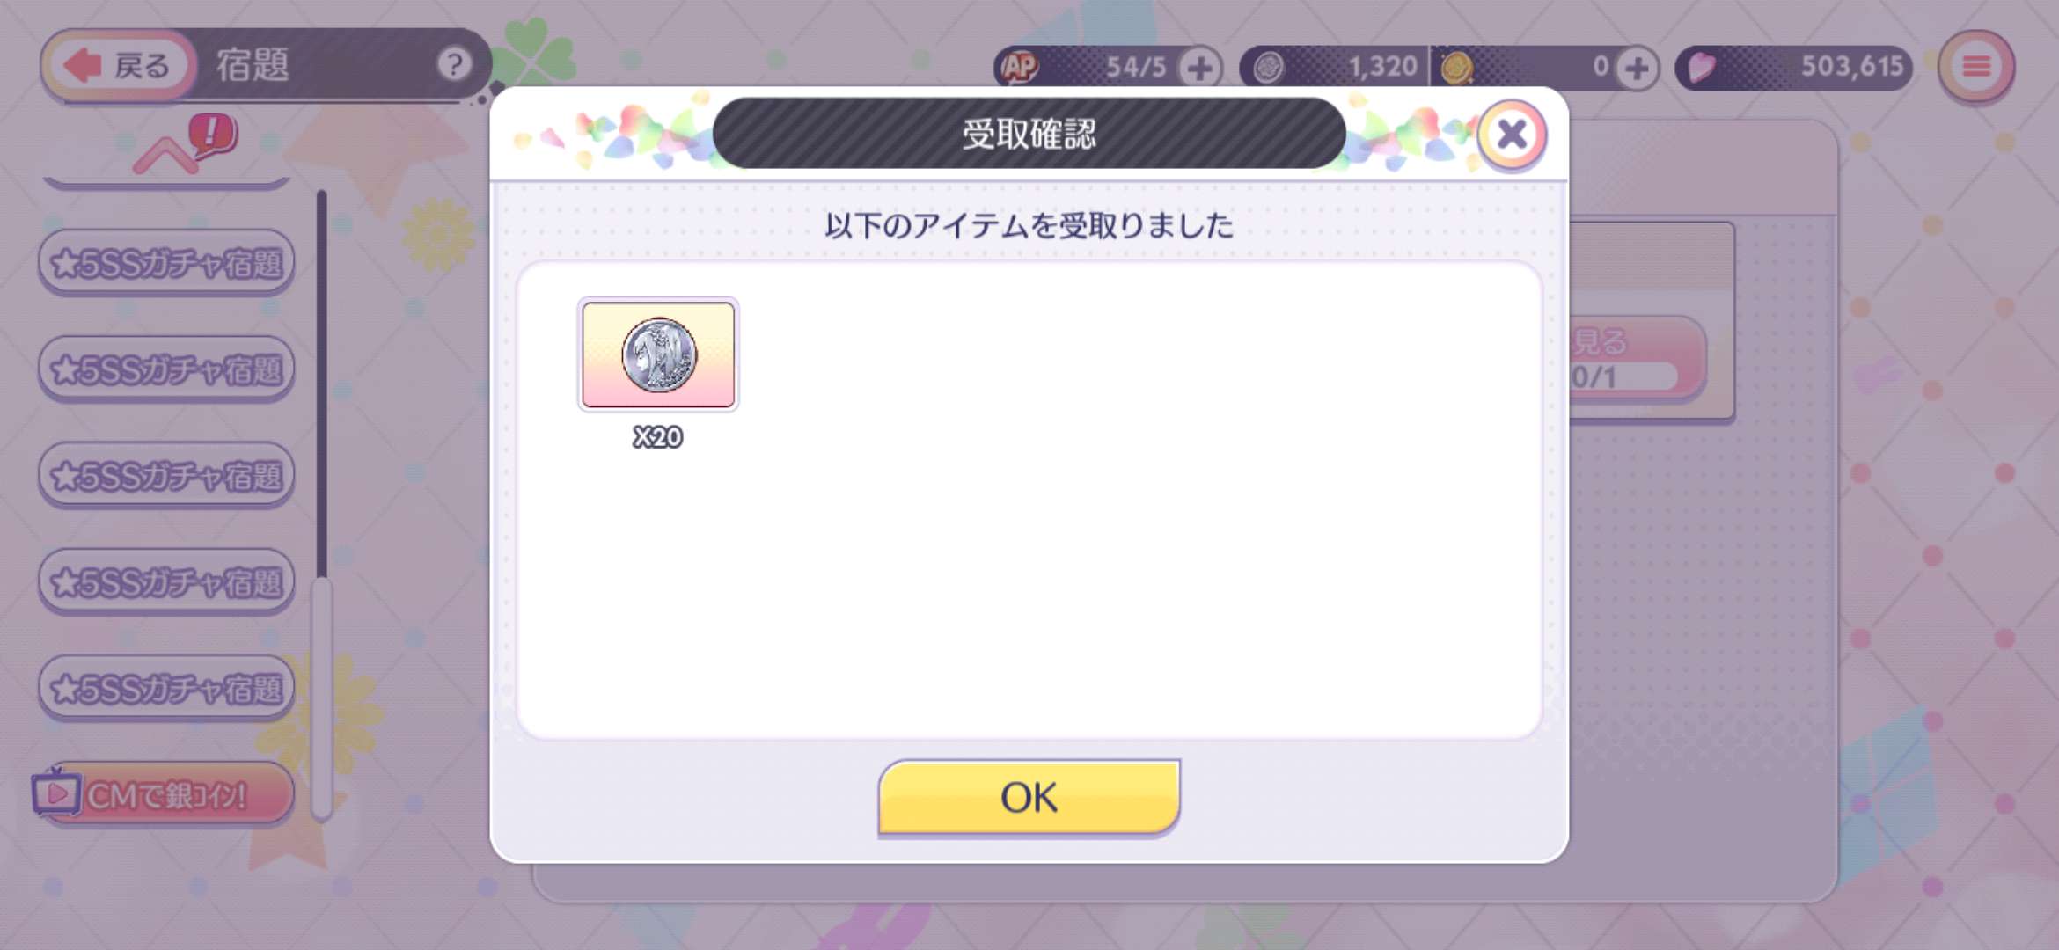Select the fifth ★5SSガチャ宿題 tab
Viewport: 2059px width, 950px height.
166,689
